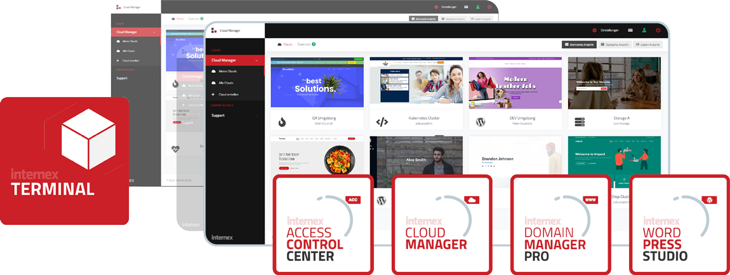This screenshot has height=275, width=730.
Task: Open the mail icon in front window
Action: 630,30
